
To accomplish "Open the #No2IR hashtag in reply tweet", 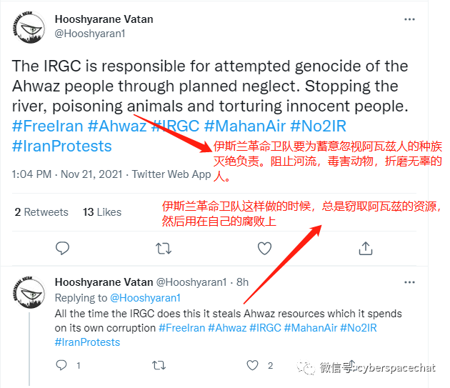I will (358, 328).
